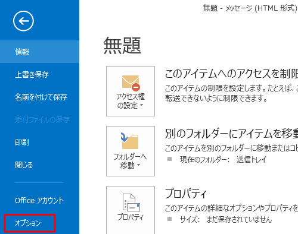The image size is (298, 234).
Task: Click the アクセス権の設定 envelope icon
Action: tap(131, 83)
